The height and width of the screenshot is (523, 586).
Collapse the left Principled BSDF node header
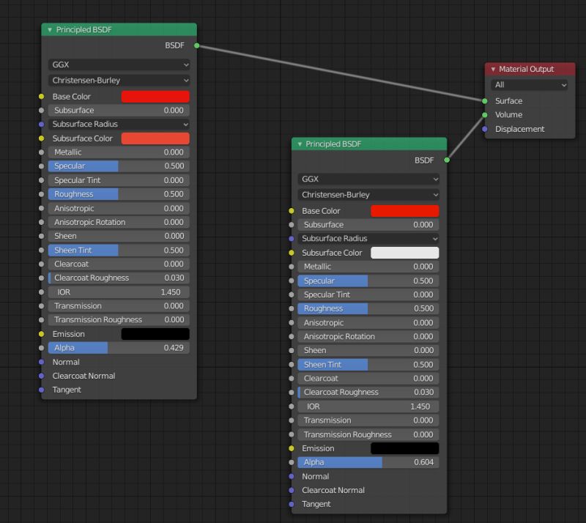tap(48, 29)
